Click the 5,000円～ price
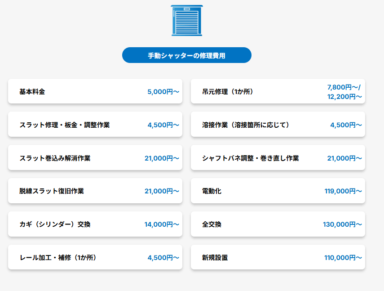The width and height of the screenshot is (384, 291). (x=163, y=92)
